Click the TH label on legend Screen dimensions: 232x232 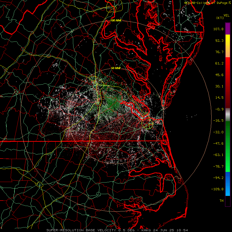coord(221,201)
